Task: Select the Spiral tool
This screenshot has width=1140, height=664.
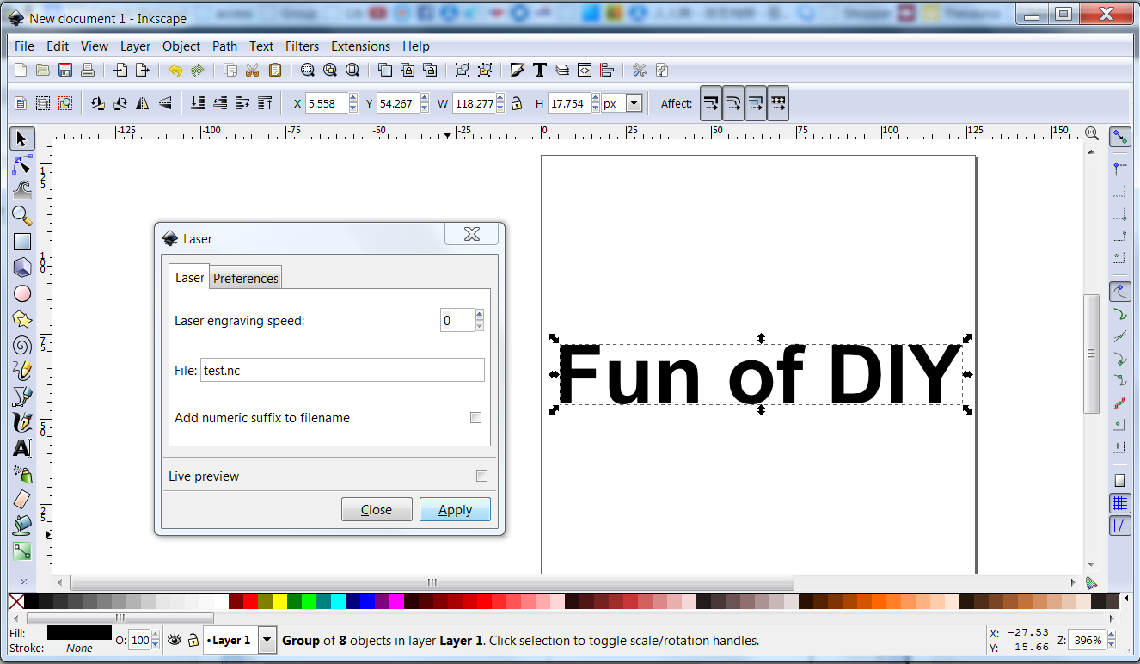Action: (x=21, y=346)
